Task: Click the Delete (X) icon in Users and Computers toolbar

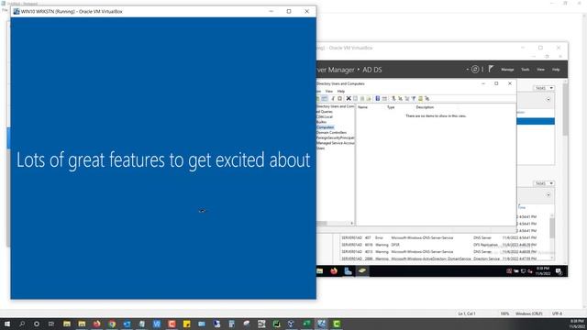Action: pyautogui.click(x=349, y=98)
